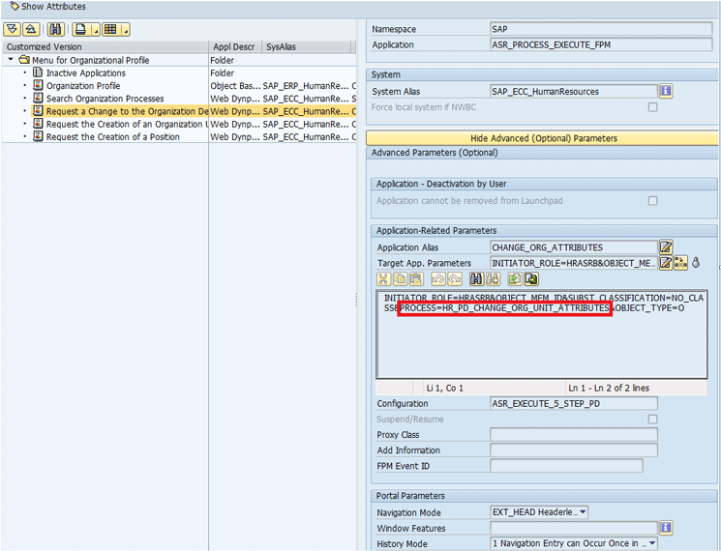Toggle Force local system if NWBC checkbox

point(652,107)
